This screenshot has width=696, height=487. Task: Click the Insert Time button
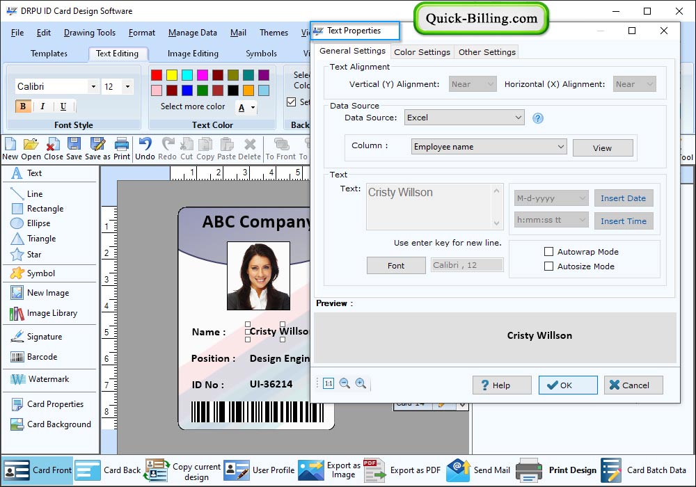tap(623, 221)
